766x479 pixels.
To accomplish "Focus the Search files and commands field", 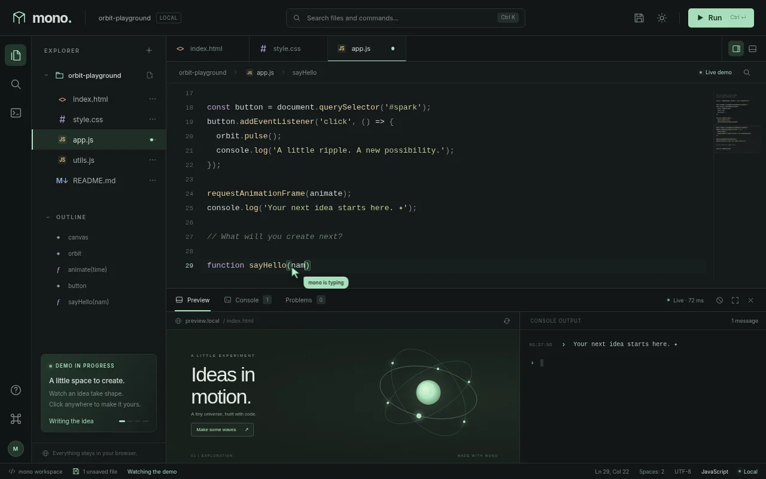I will click(405, 18).
